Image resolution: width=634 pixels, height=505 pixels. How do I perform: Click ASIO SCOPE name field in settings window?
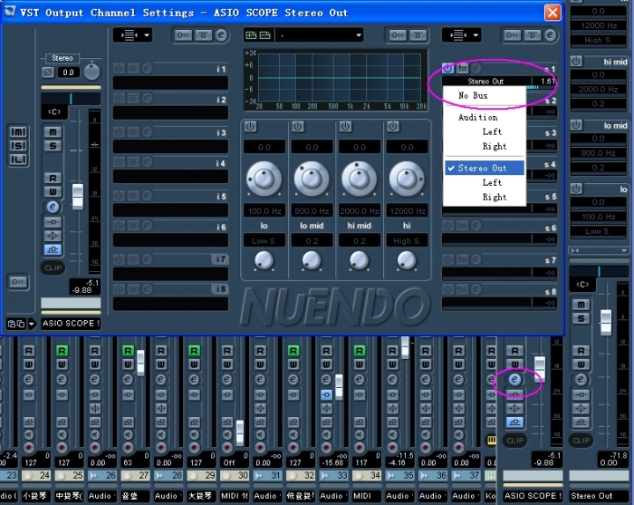(x=71, y=324)
